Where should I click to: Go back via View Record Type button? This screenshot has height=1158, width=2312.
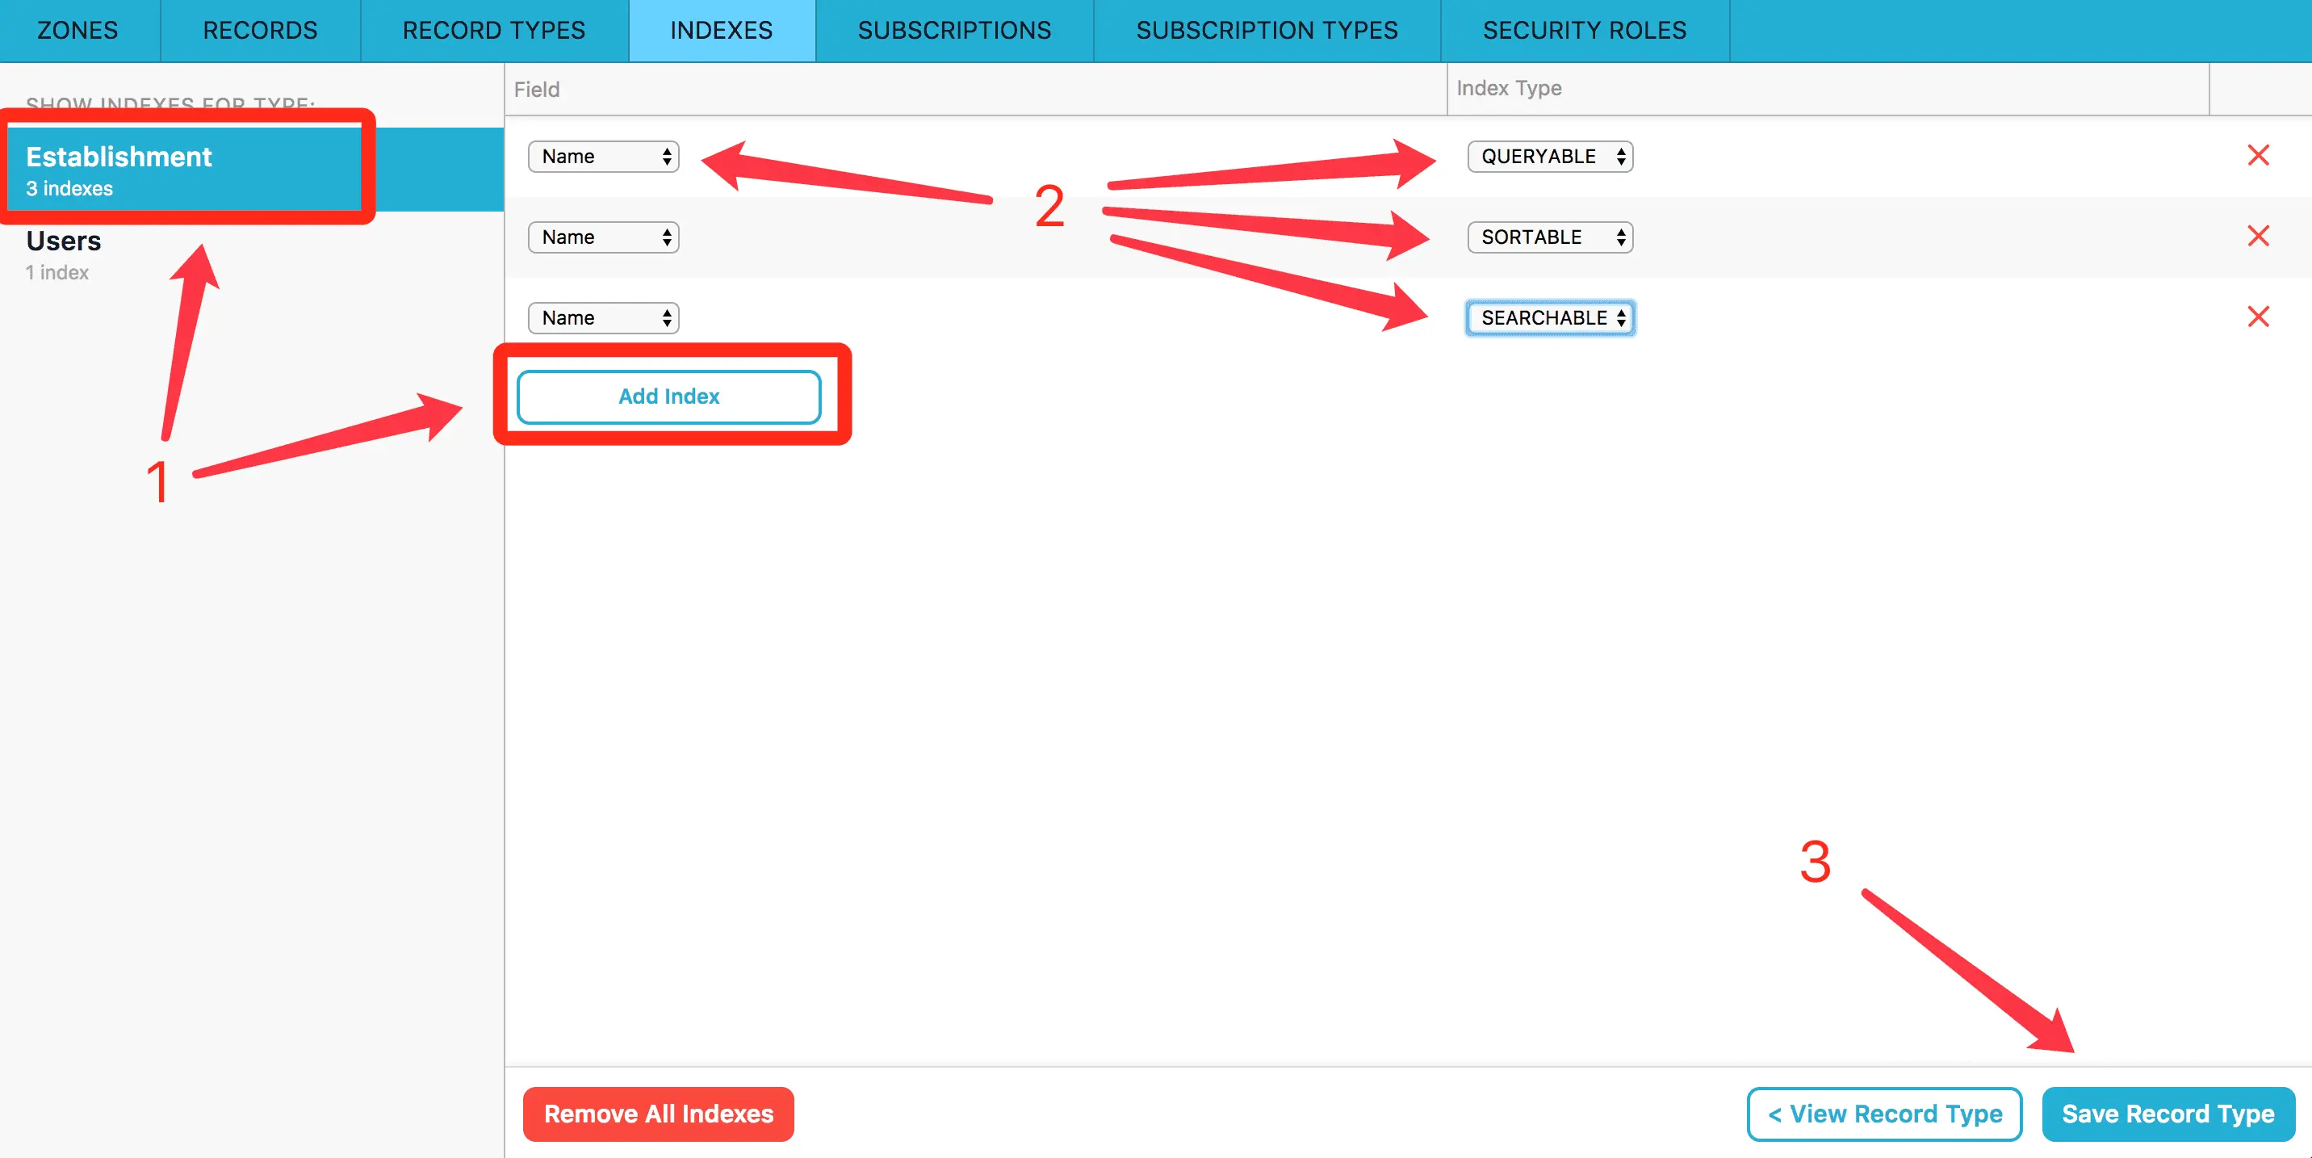[x=1884, y=1114]
